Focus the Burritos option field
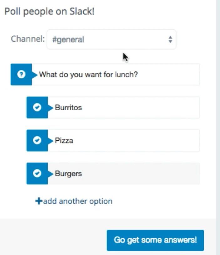220x255 pixels. (124, 107)
